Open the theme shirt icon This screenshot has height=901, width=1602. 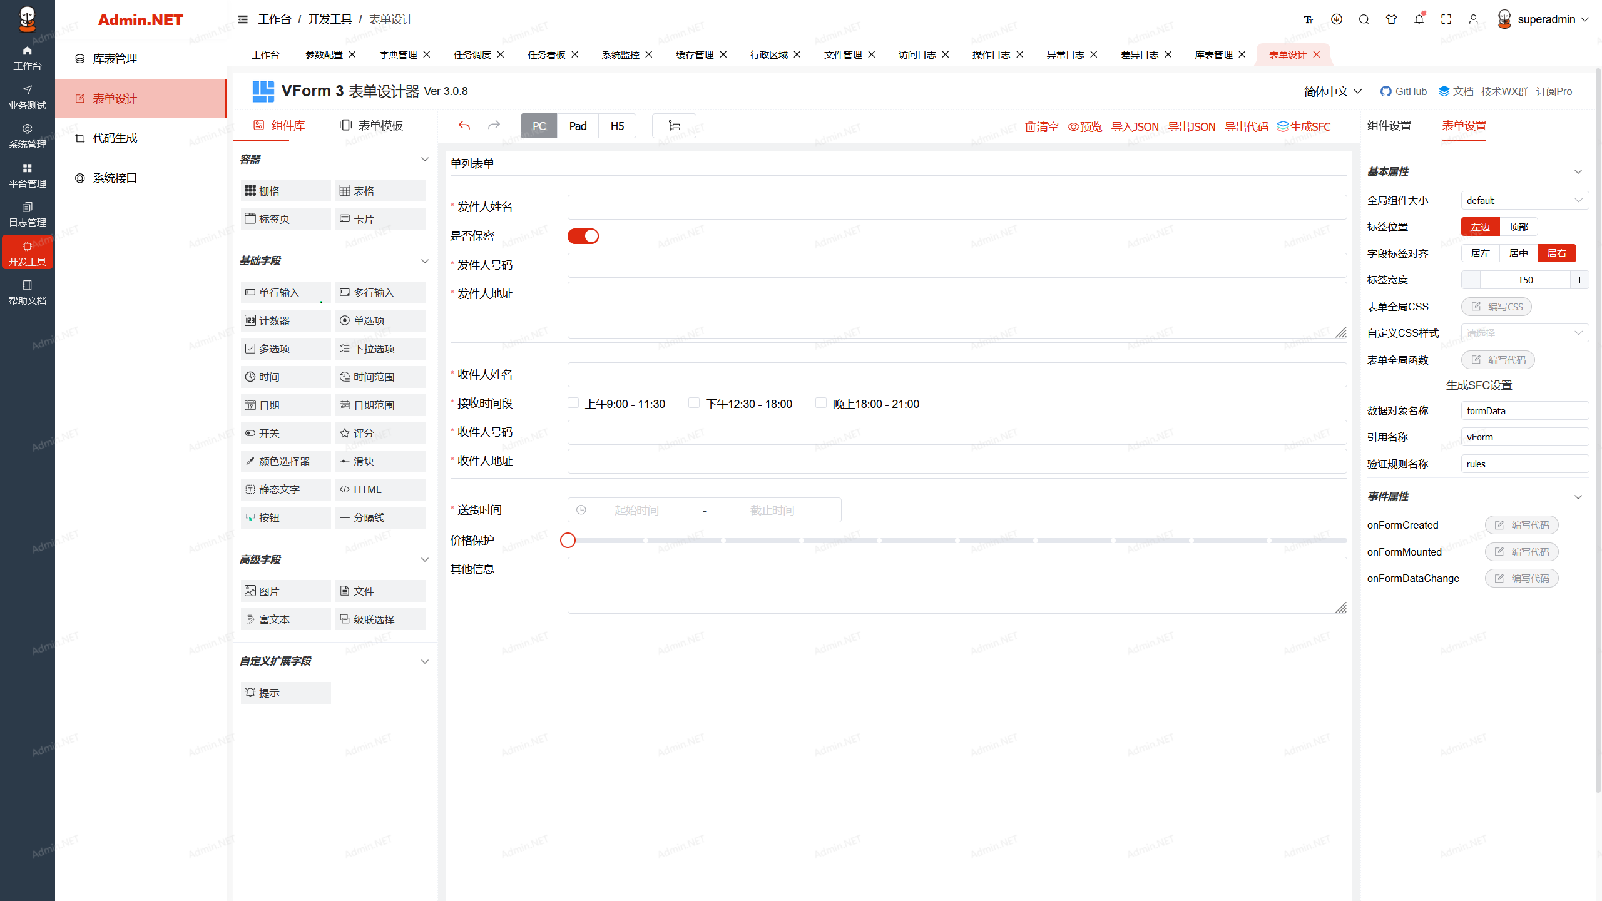click(x=1391, y=19)
